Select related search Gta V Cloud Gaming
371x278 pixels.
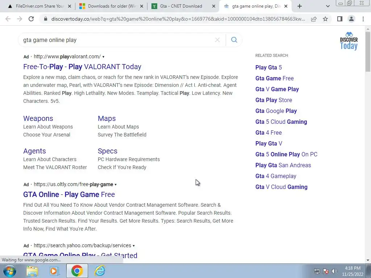(281, 187)
